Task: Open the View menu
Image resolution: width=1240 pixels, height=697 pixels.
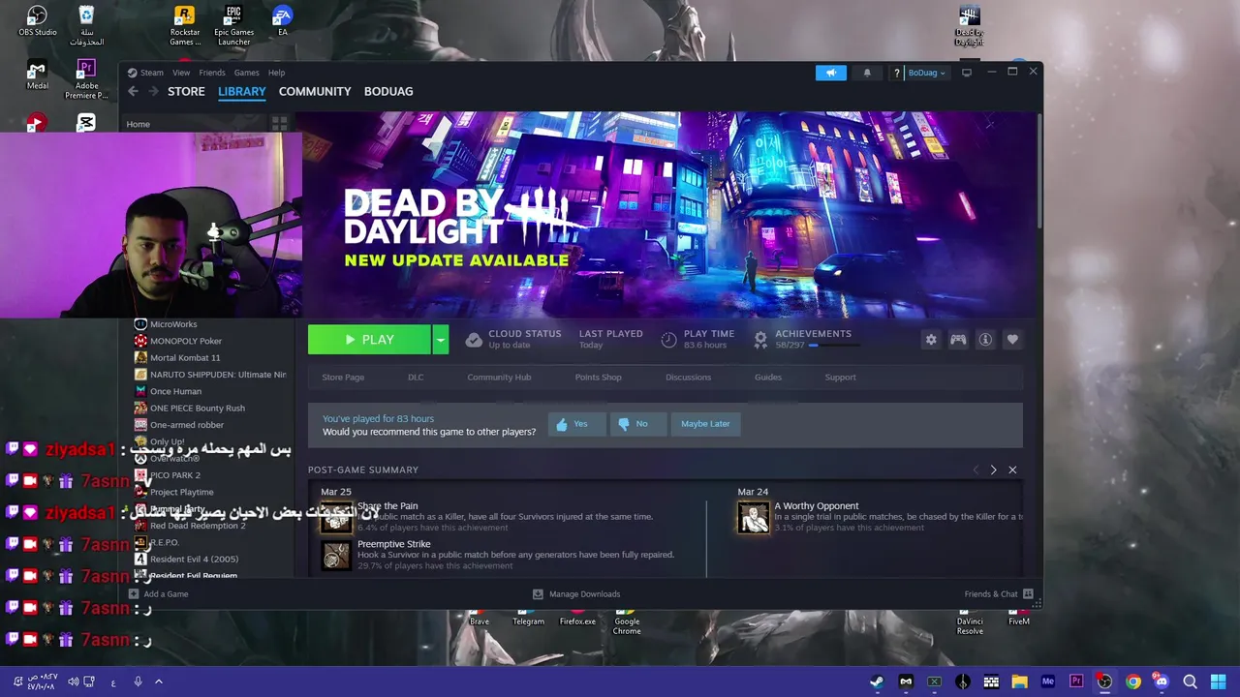Action: coord(181,73)
